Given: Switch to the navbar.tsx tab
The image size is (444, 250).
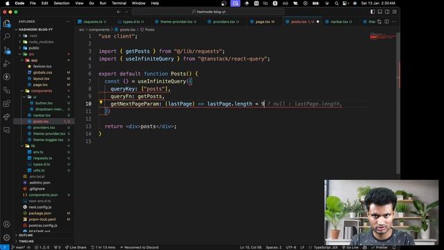Looking at the screenshot, I should (x=339, y=22).
